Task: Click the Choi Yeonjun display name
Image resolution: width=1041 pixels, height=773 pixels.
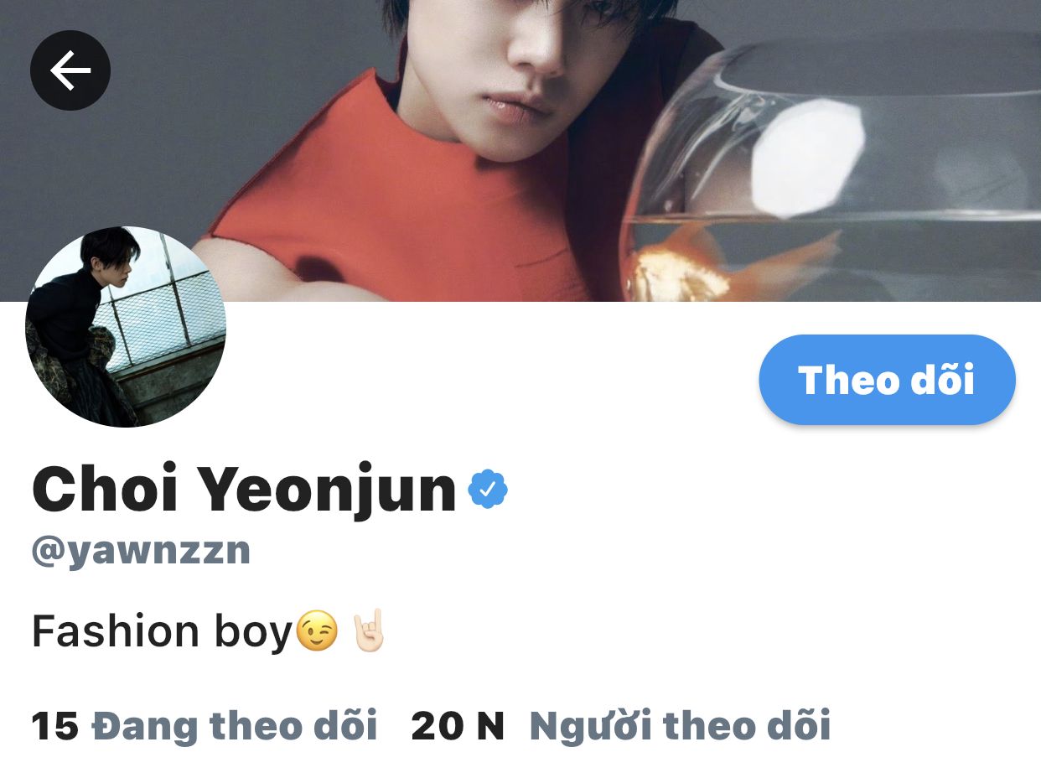Action: tap(244, 490)
